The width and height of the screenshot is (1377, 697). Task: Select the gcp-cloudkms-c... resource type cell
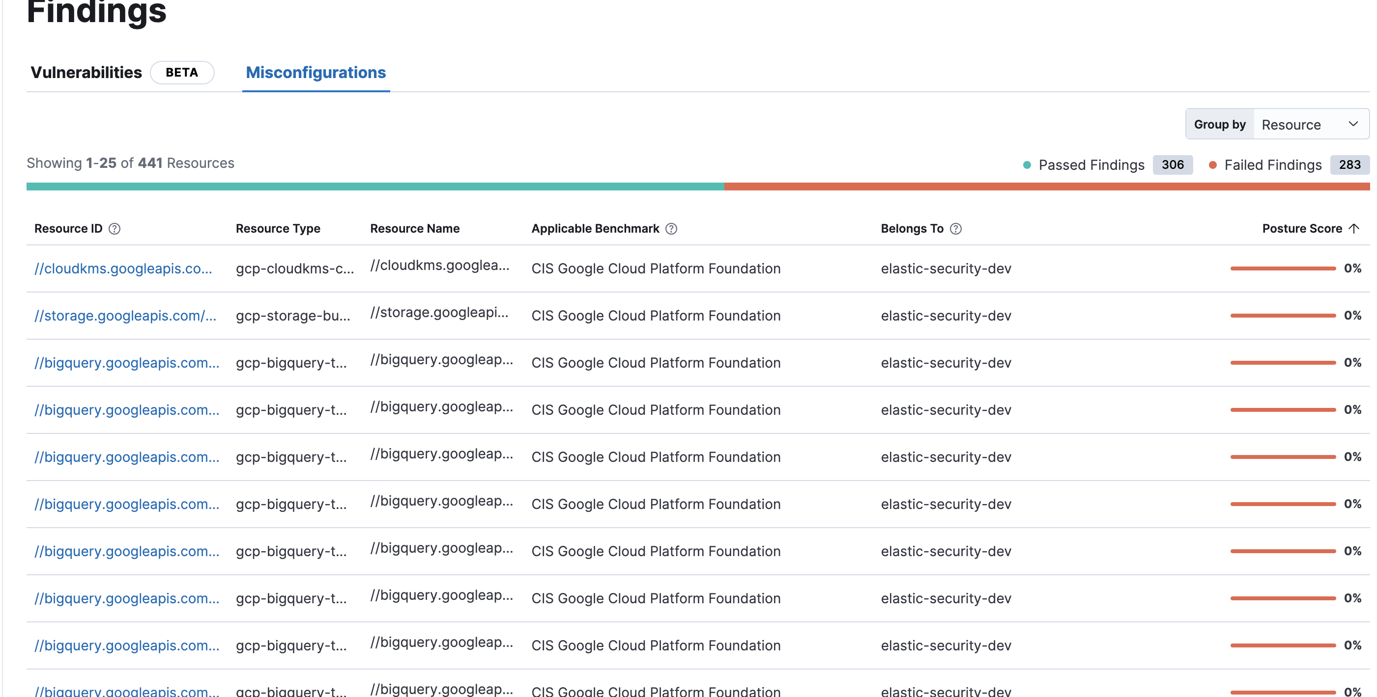[295, 268]
